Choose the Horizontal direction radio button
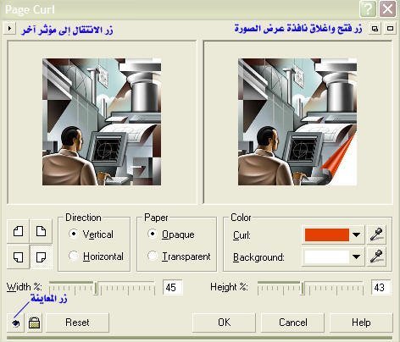Viewport: 400px width, 342px height. (x=74, y=256)
